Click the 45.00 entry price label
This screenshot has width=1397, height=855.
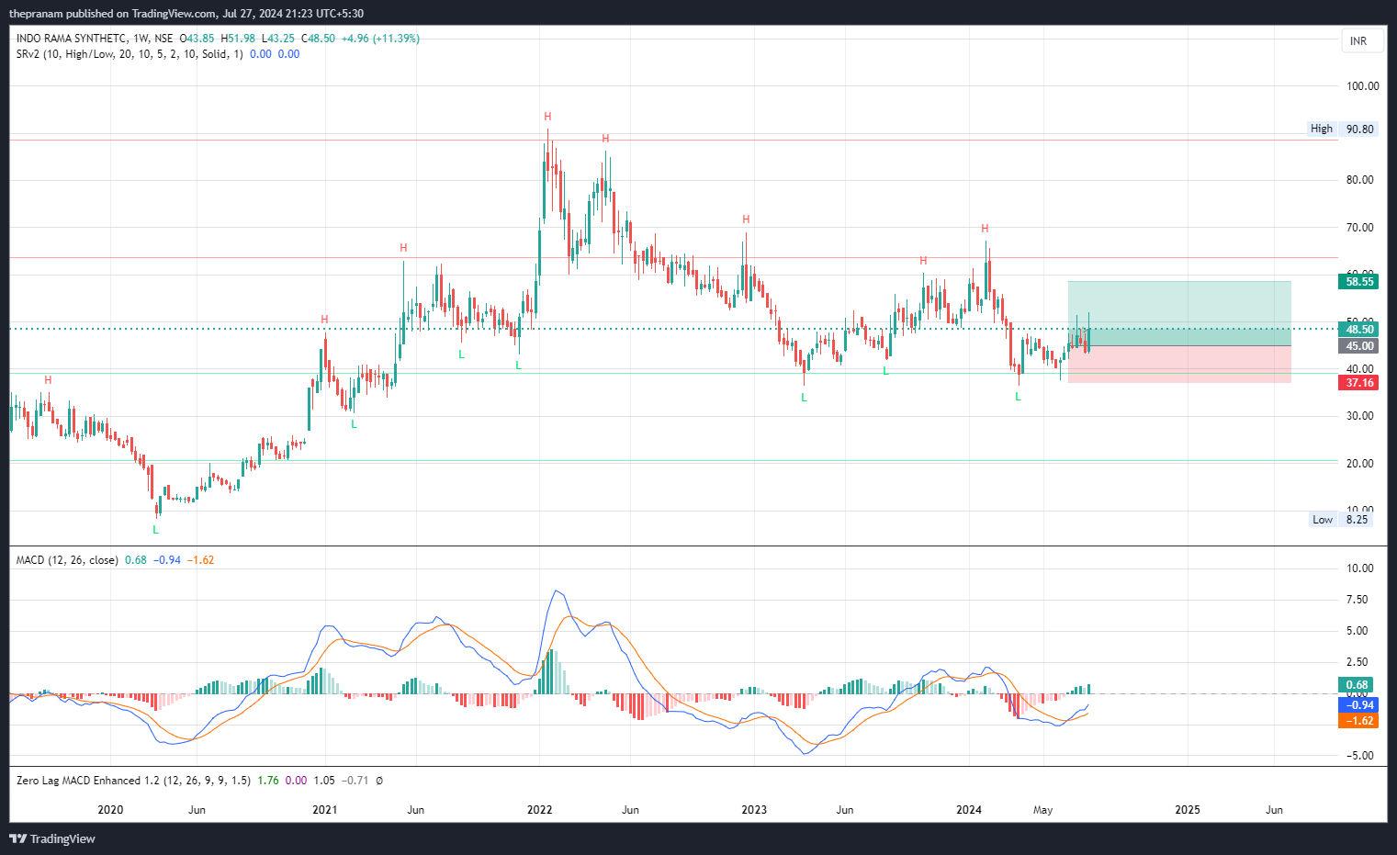1359,346
